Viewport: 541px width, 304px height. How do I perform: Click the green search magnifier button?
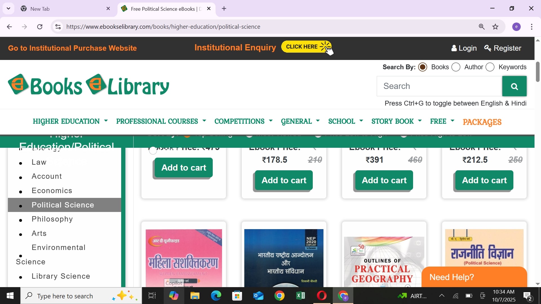[514, 86]
